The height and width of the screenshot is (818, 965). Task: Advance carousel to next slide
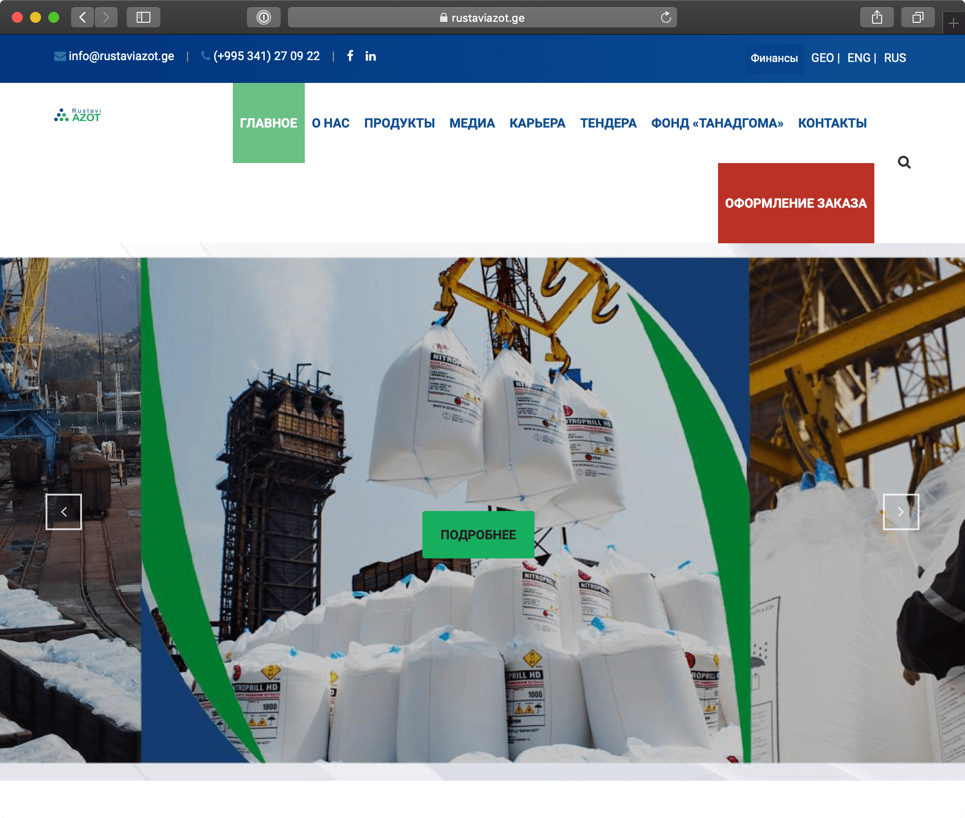pos(900,511)
